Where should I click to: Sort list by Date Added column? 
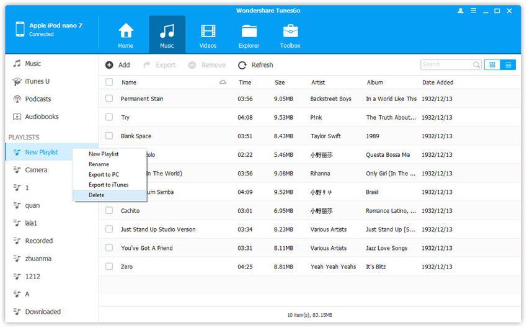click(438, 82)
